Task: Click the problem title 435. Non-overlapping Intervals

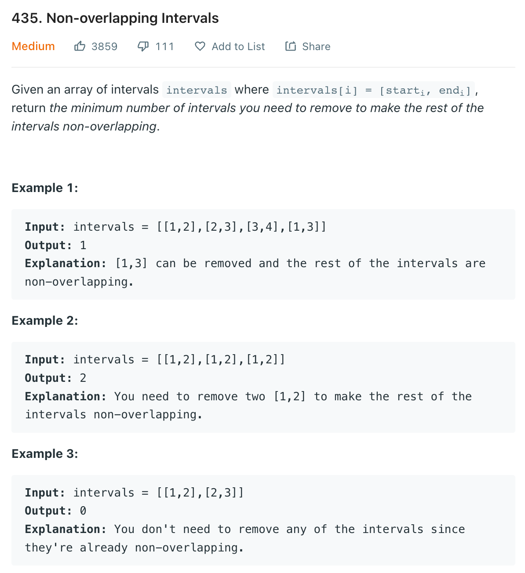Action: pos(115,18)
